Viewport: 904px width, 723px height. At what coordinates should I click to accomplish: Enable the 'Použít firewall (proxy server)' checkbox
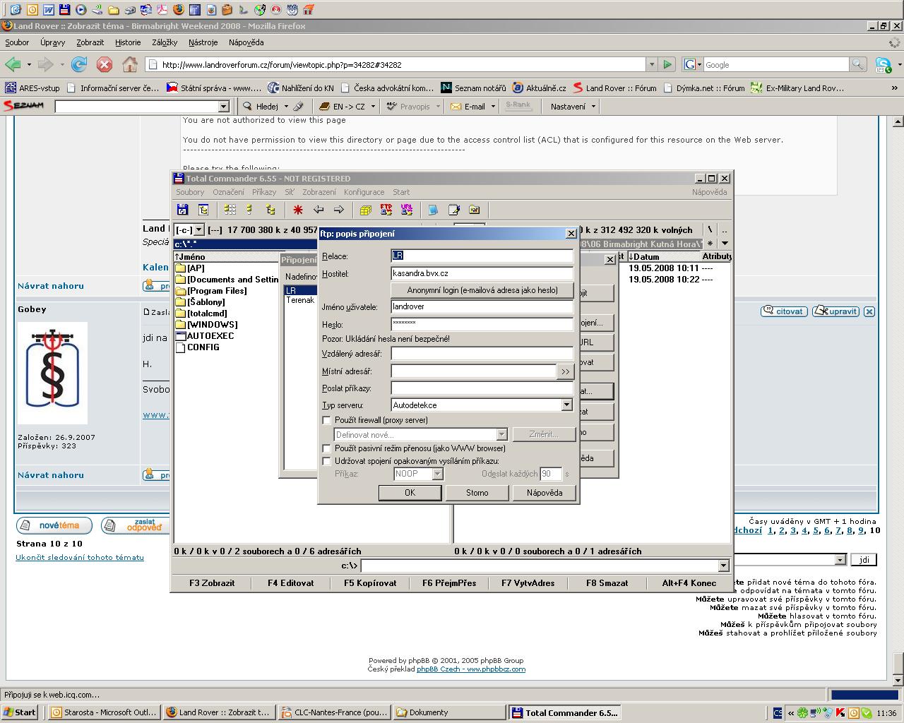click(326, 420)
